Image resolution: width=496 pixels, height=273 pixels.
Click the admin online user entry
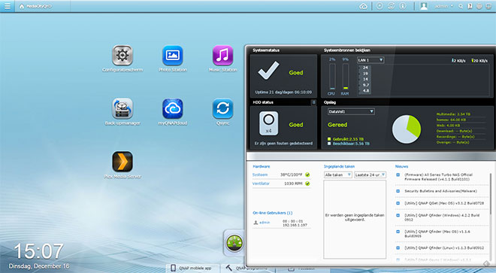(282, 223)
